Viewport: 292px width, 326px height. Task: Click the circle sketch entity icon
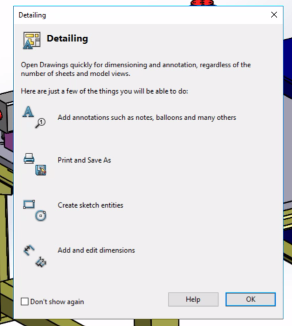click(x=40, y=215)
